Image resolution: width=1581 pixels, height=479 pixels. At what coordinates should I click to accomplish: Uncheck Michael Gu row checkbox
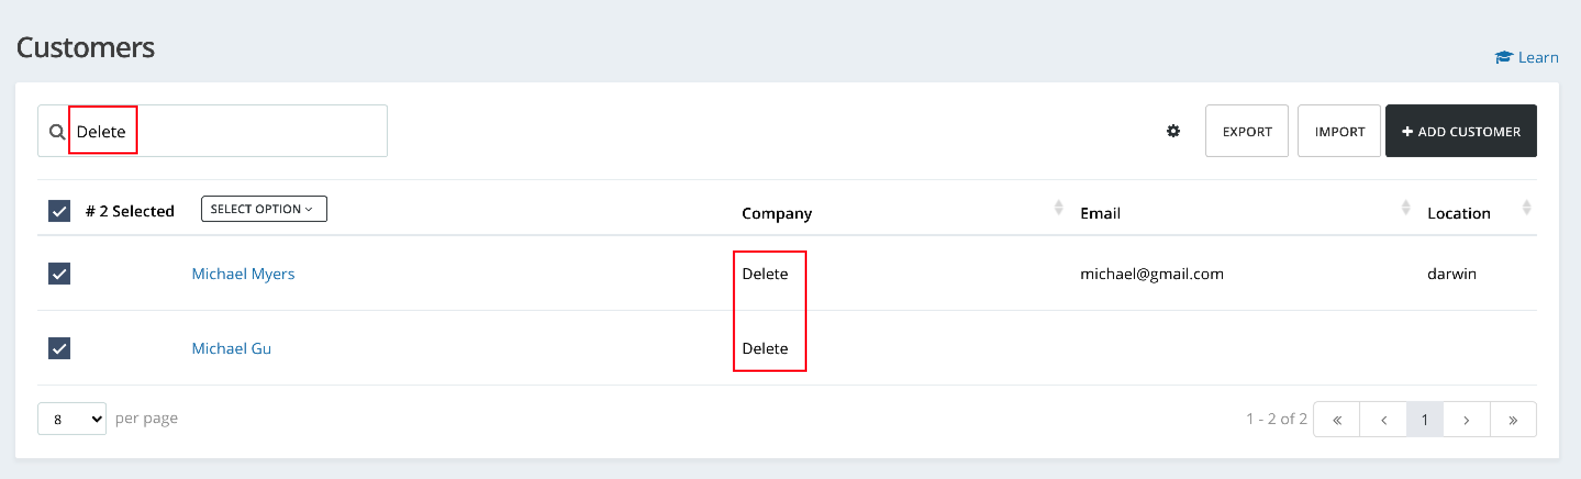click(59, 348)
